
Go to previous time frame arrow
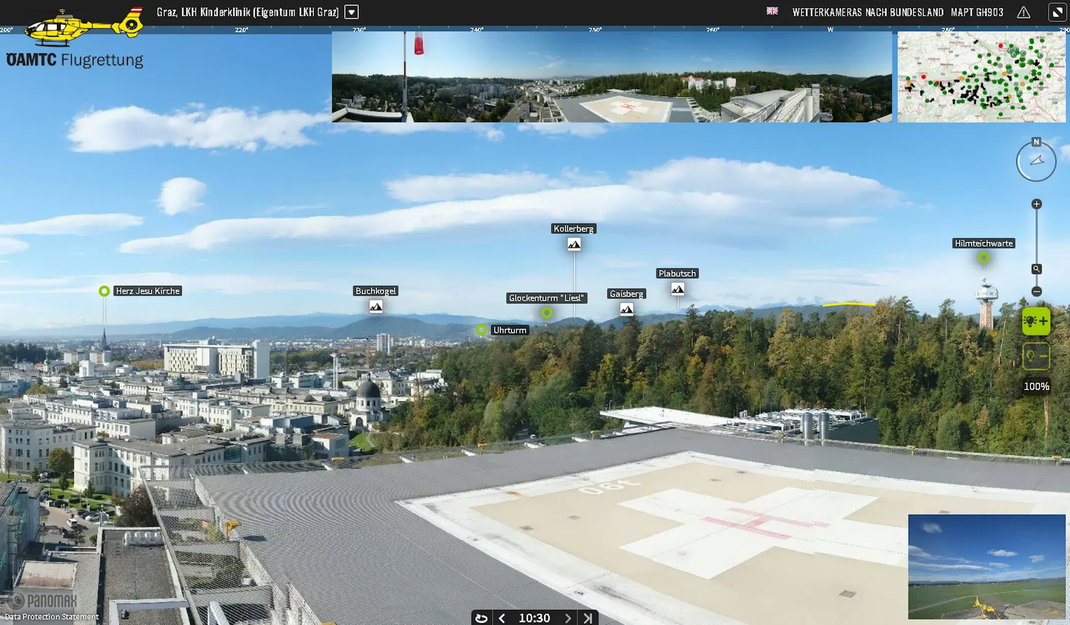point(502,618)
